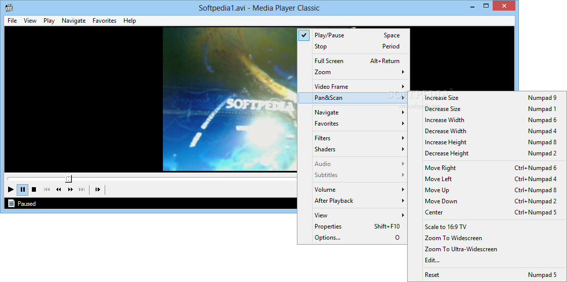567x282 pixels.
Task: Open Options... from the context menu
Action: [x=354, y=238]
